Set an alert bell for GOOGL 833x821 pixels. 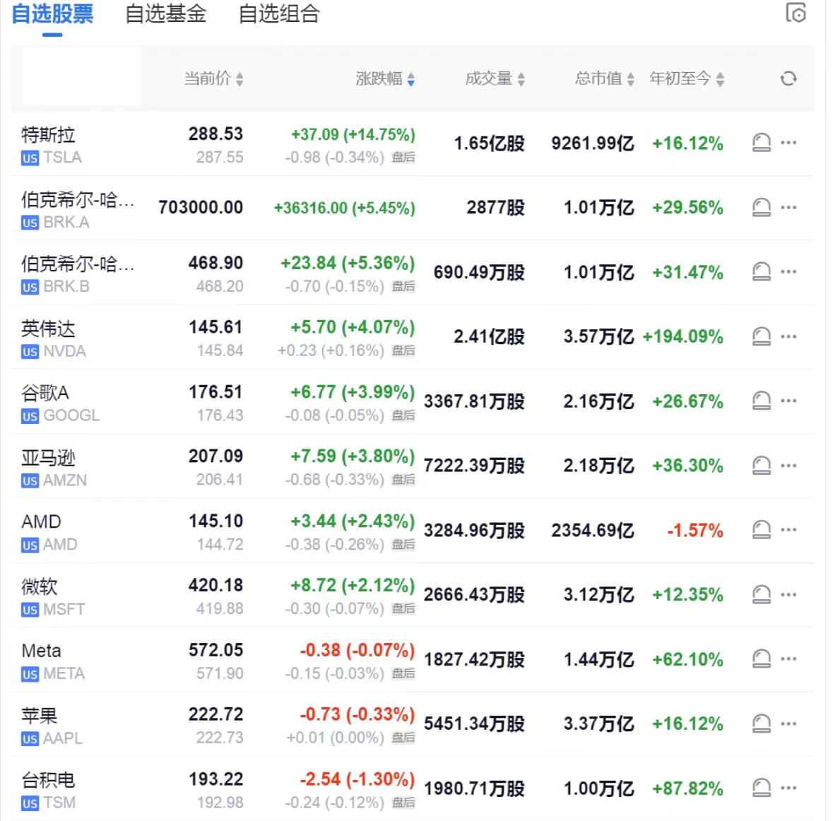point(761,401)
